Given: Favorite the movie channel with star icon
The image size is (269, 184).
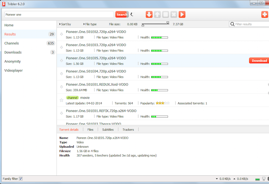Looking at the screenshot, I should pos(62,100).
